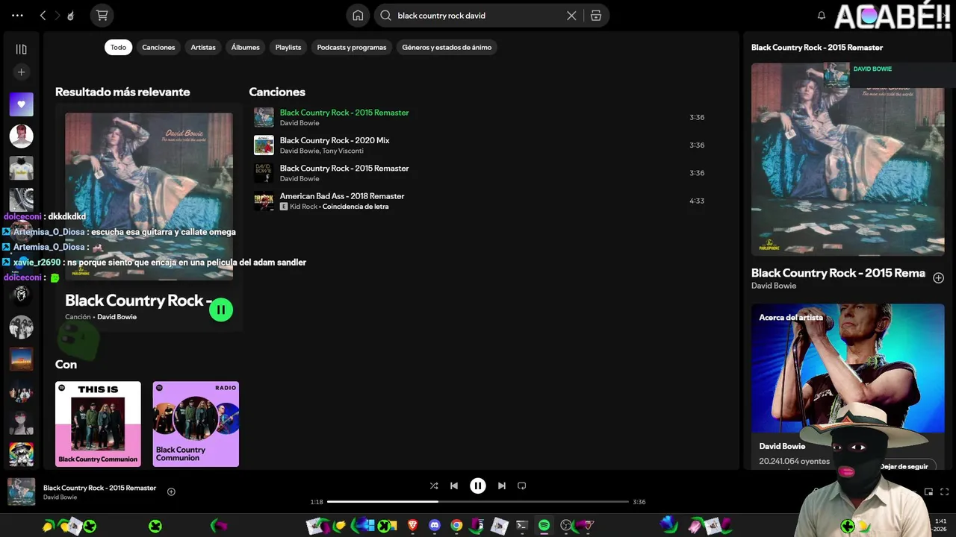Seek within the track progress bar
The width and height of the screenshot is (956, 537).
pyautogui.click(x=478, y=502)
